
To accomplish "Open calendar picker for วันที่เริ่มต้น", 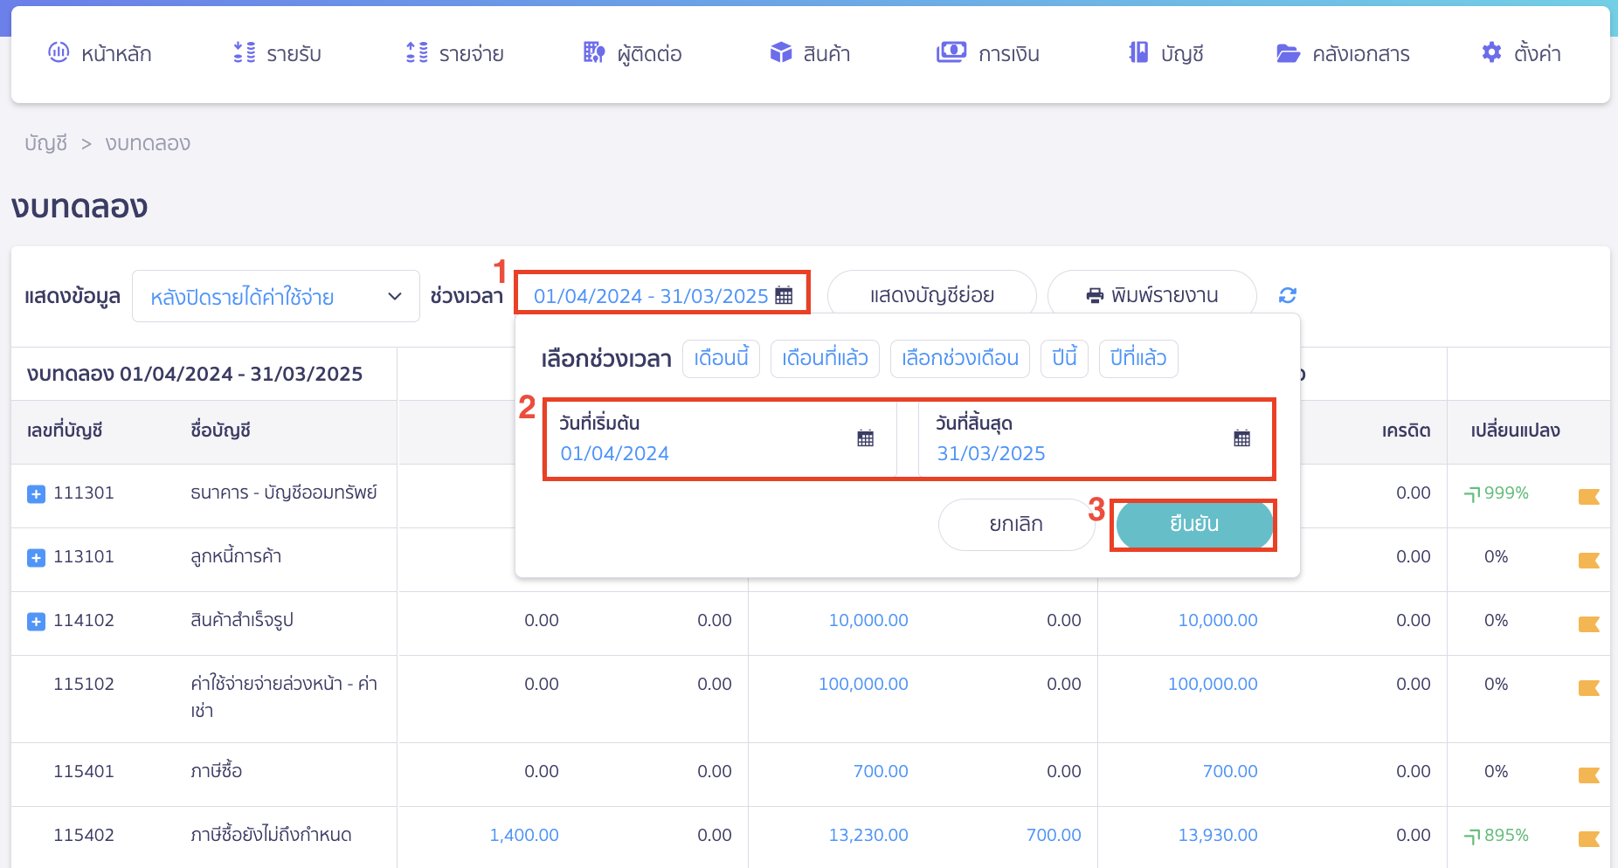I will coord(864,437).
